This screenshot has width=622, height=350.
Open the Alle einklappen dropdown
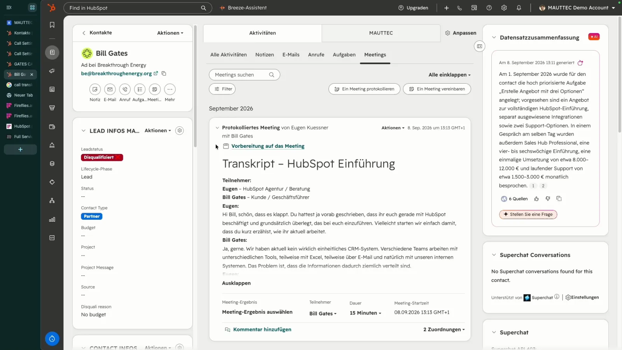449,75
